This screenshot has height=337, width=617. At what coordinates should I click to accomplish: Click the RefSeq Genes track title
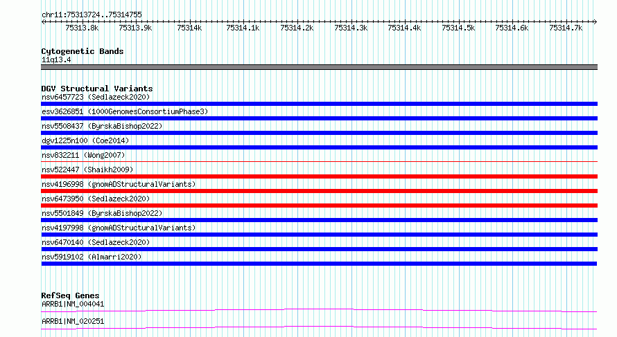(70, 295)
